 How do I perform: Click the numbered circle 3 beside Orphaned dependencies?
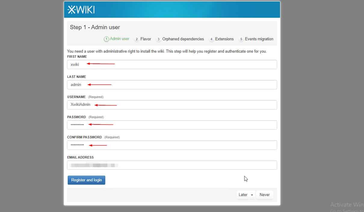click(159, 39)
